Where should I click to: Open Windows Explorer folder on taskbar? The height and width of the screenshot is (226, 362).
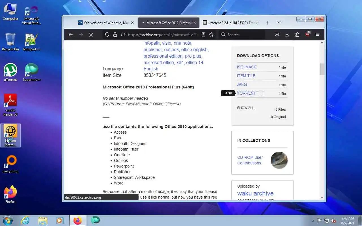tap(43, 220)
